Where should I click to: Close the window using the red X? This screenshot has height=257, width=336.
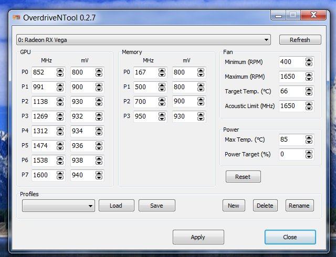(x=313, y=15)
